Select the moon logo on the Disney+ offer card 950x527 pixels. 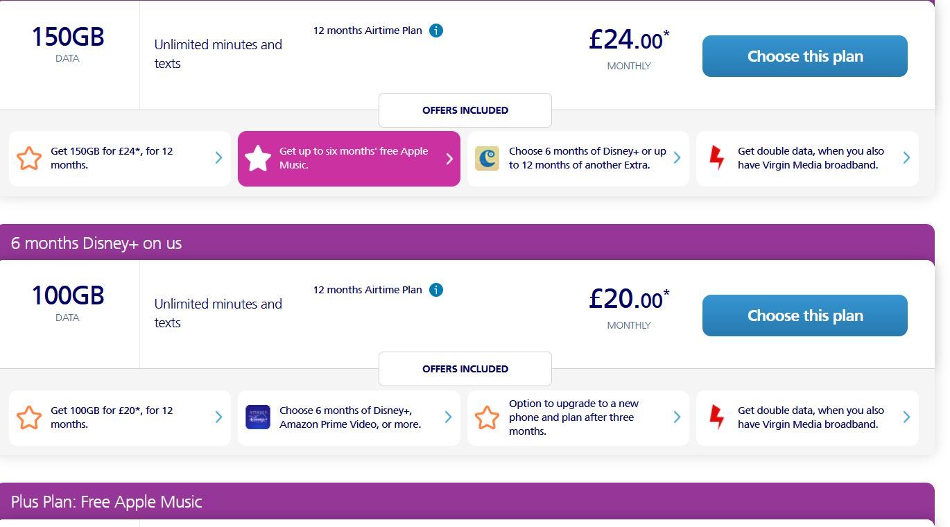487,158
